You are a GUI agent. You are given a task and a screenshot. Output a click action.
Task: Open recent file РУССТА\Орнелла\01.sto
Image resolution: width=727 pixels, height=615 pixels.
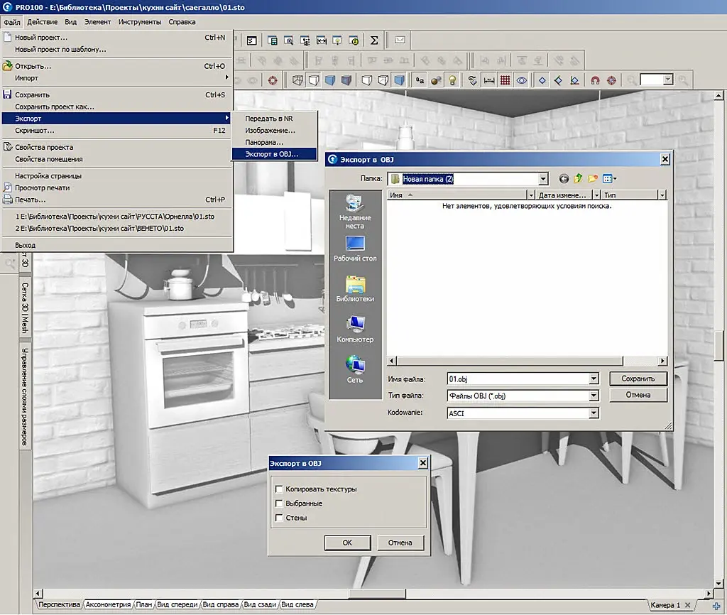(117, 217)
